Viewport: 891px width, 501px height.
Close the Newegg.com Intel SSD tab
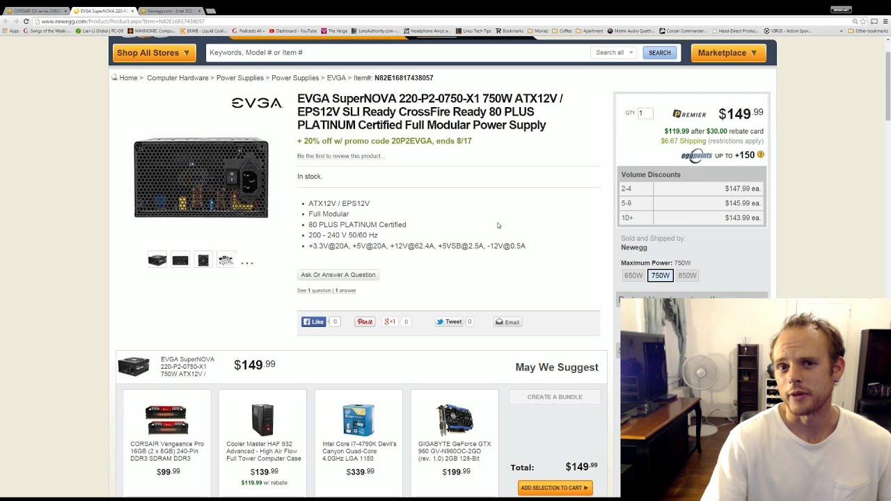[x=199, y=11]
